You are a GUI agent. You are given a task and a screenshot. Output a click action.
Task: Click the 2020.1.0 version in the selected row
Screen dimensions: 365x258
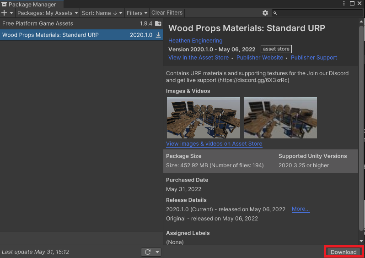(x=141, y=35)
